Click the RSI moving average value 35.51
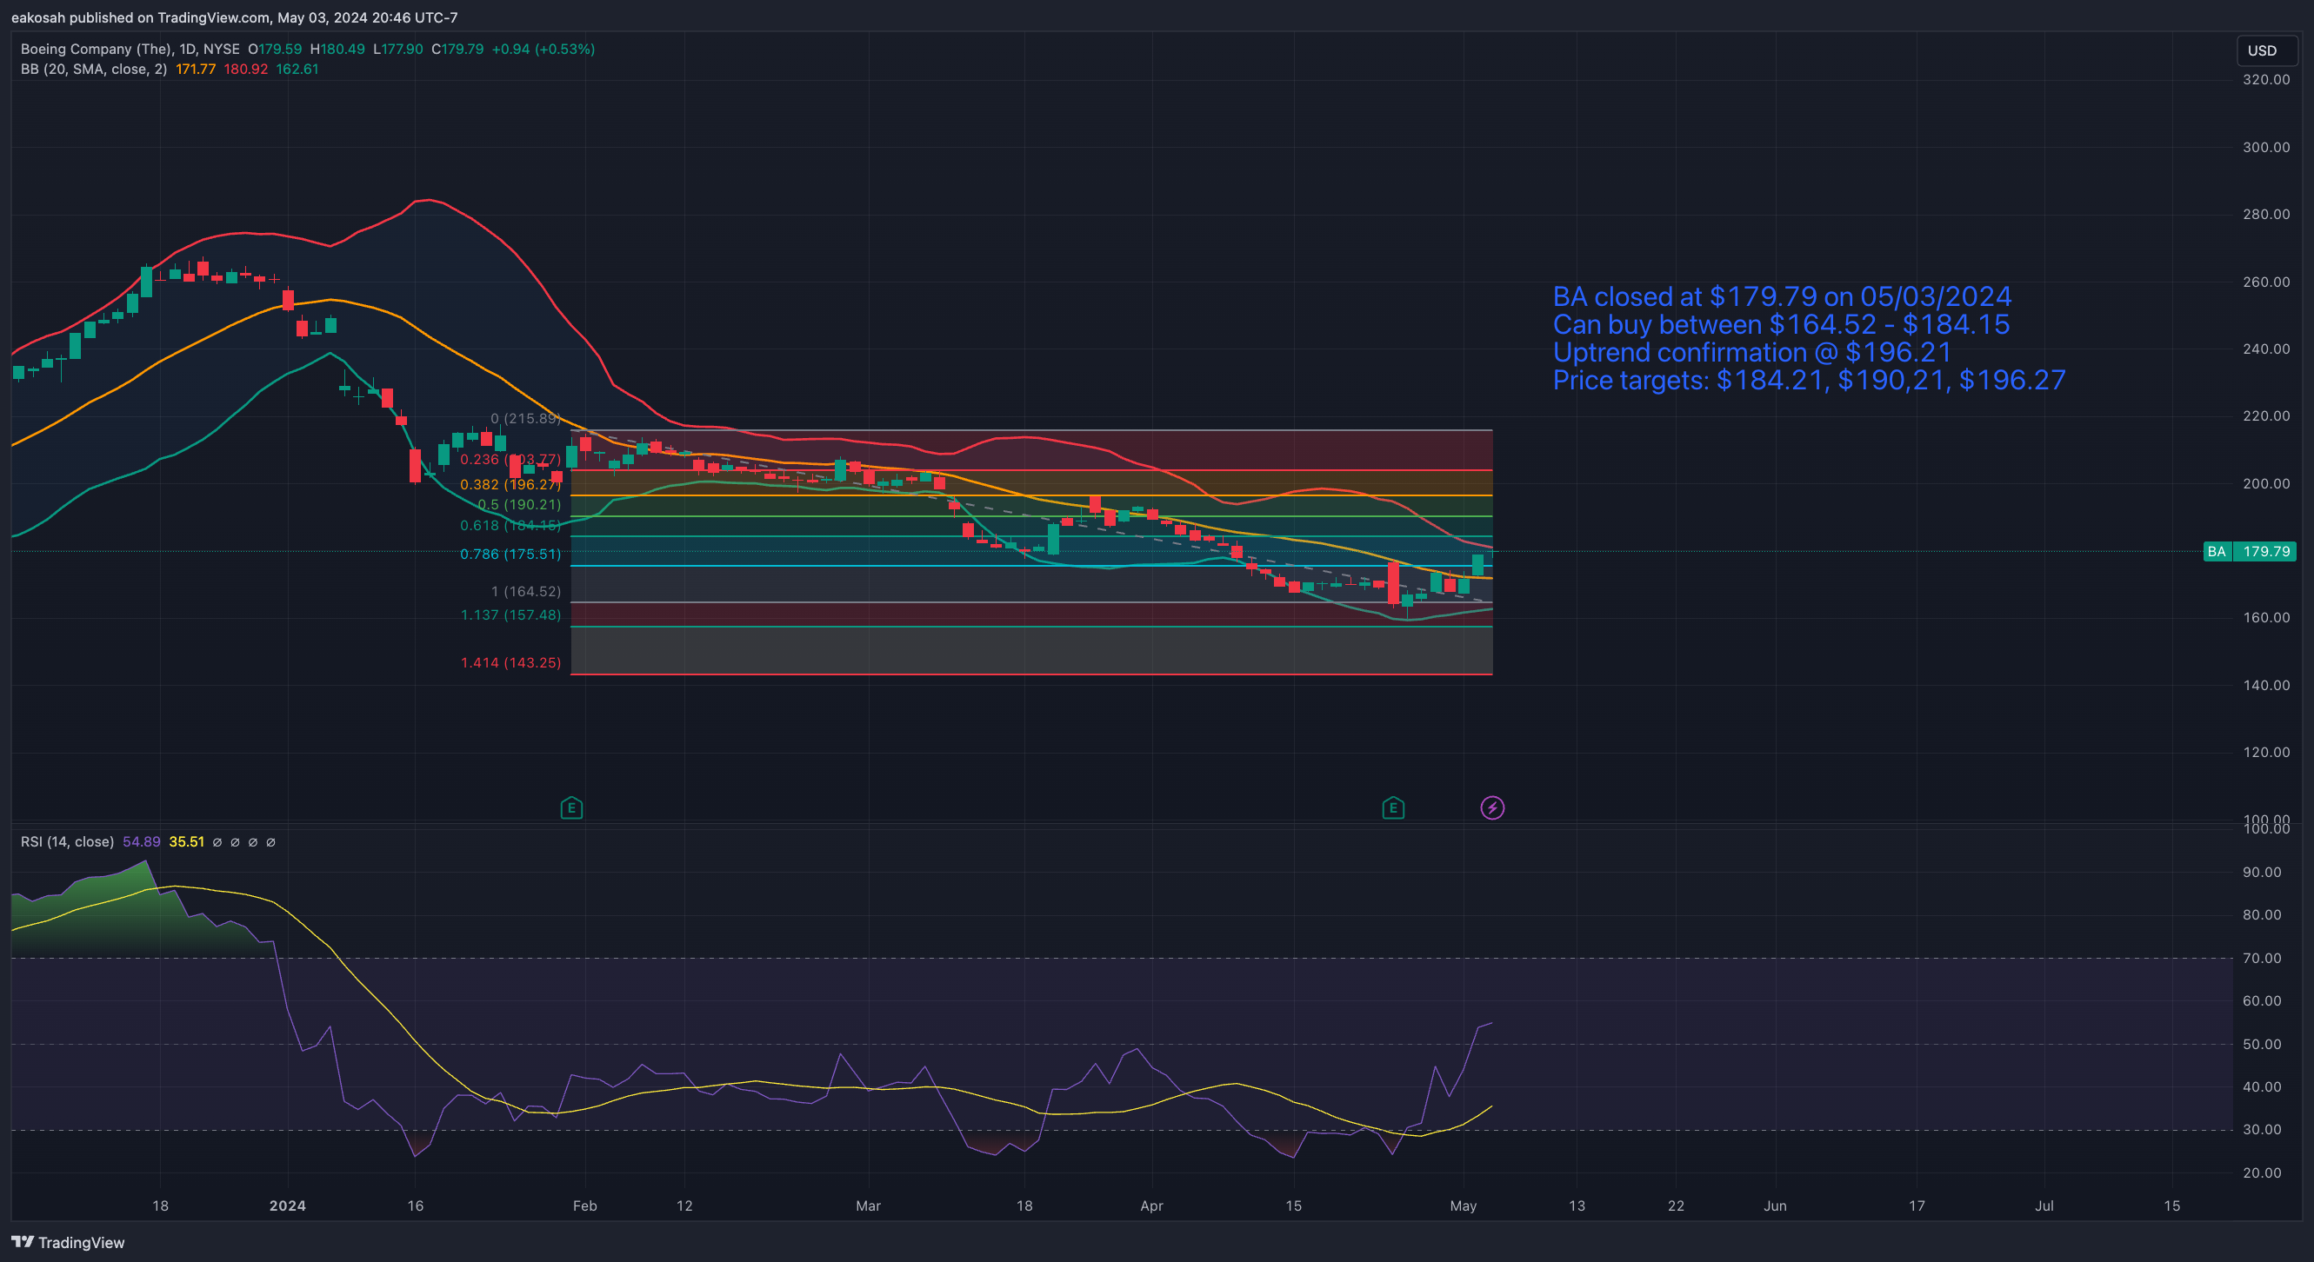2314x1262 pixels. click(187, 842)
